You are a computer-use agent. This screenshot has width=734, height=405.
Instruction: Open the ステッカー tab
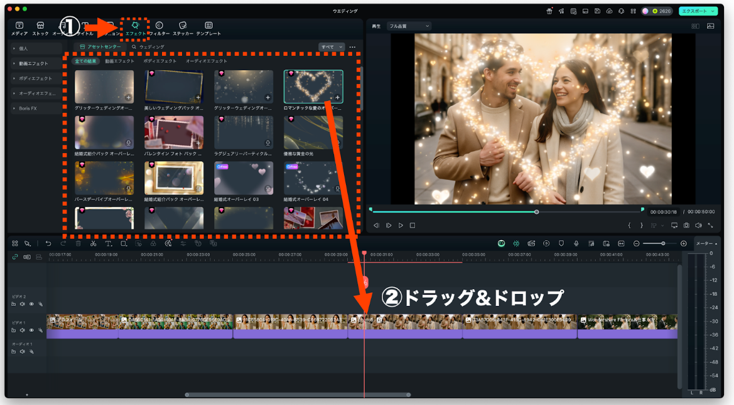pos(183,29)
